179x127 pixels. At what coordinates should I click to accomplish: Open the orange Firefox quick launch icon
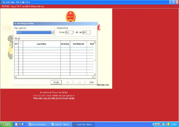click(20, 124)
